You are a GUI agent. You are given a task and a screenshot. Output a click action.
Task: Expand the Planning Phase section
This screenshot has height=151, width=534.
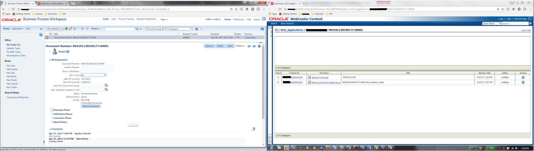(x=52, y=110)
